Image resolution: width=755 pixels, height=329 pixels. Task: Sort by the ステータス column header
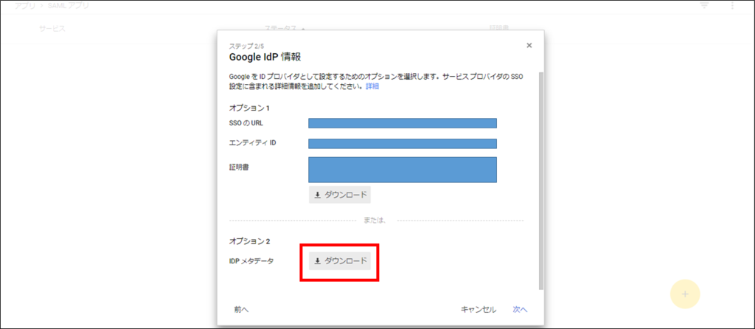point(280,29)
